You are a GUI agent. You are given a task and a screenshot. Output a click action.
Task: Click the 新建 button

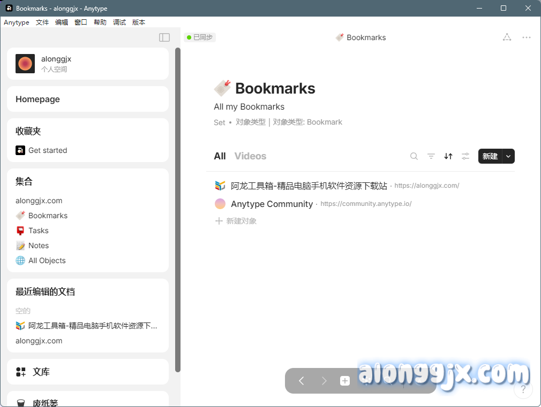tap(490, 156)
